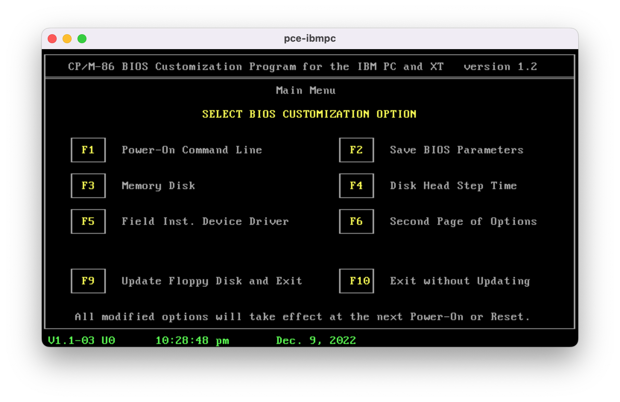Choose Update Floppy Disk and Exit
This screenshot has width=620, height=402.
point(212,281)
